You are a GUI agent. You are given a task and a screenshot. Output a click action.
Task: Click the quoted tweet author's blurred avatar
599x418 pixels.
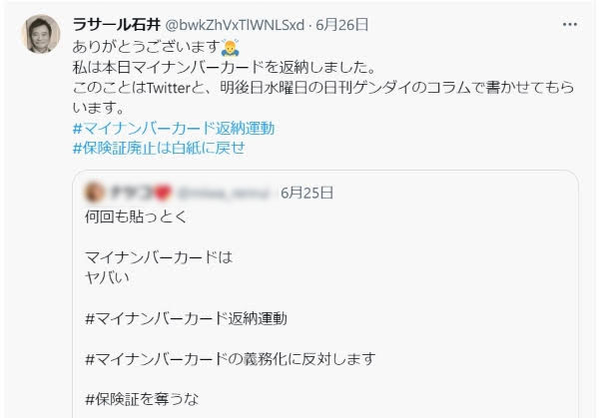94,193
